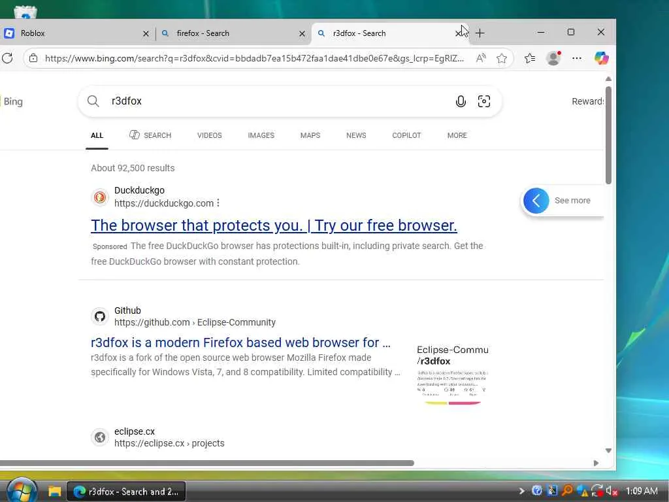This screenshot has width=669, height=502.
Task: Switch to the Edge taskbar window
Action: click(x=126, y=492)
